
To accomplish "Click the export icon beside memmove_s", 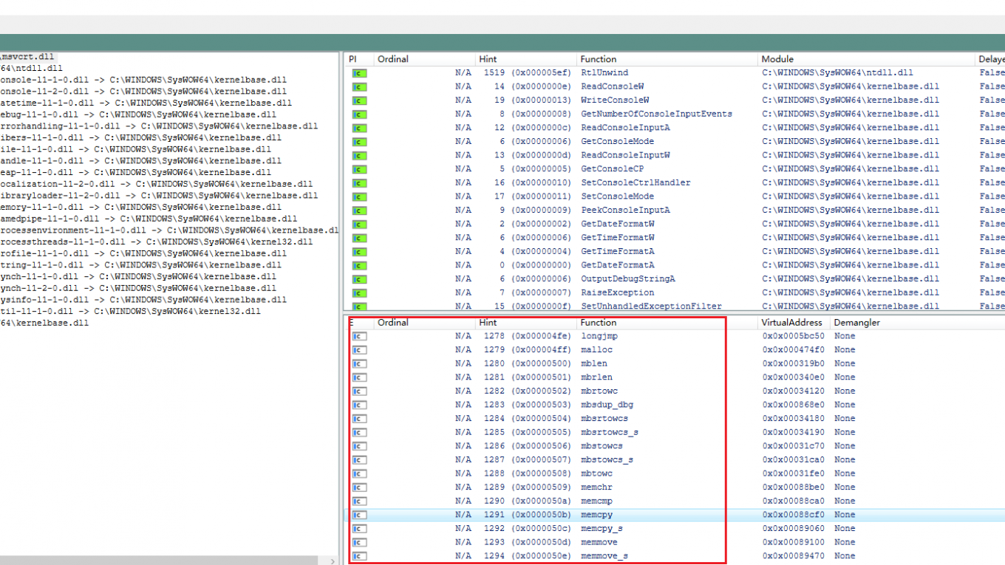I will pos(359,556).
